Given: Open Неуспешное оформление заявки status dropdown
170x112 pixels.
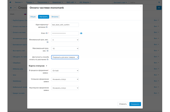Looking at the screenshot, I should 65,88.
